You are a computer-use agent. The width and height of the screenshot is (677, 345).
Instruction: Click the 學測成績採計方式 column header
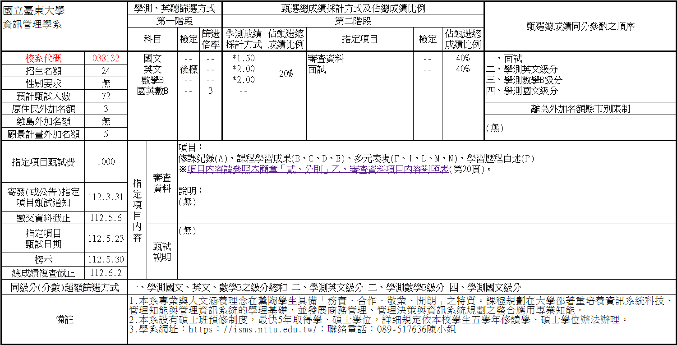244,39
